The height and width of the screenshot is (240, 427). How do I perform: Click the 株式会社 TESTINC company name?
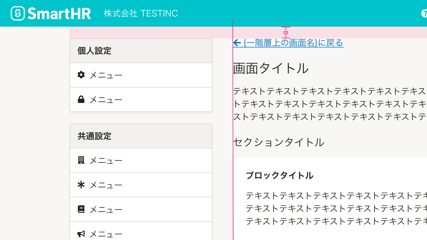[x=141, y=13]
